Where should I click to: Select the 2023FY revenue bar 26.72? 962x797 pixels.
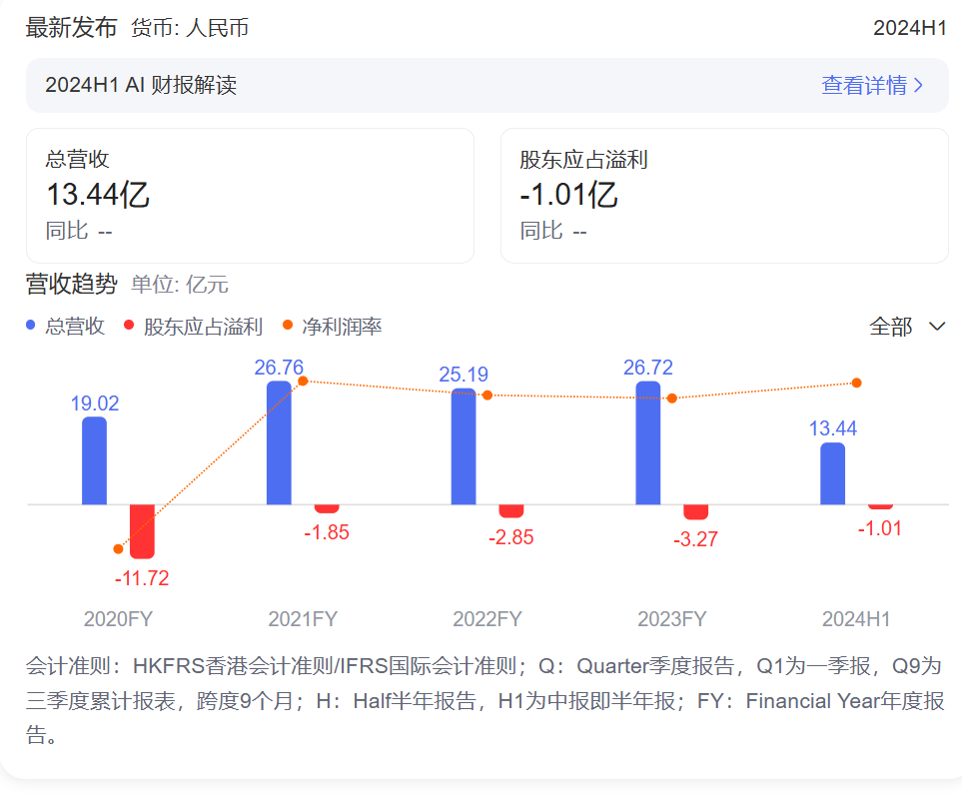click(648, 442)
